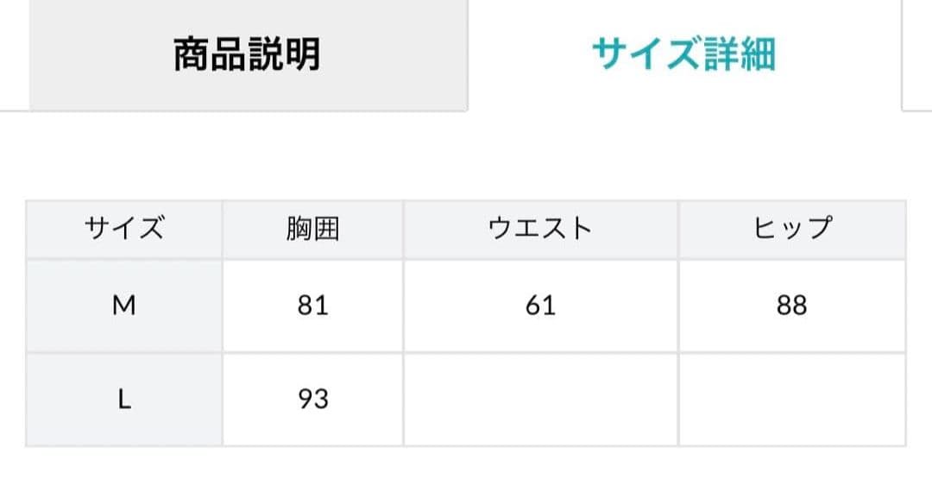Viewport: 932px width, 492px height.
Task: Click the 胸囲 column header
Action: click(312, 229)
